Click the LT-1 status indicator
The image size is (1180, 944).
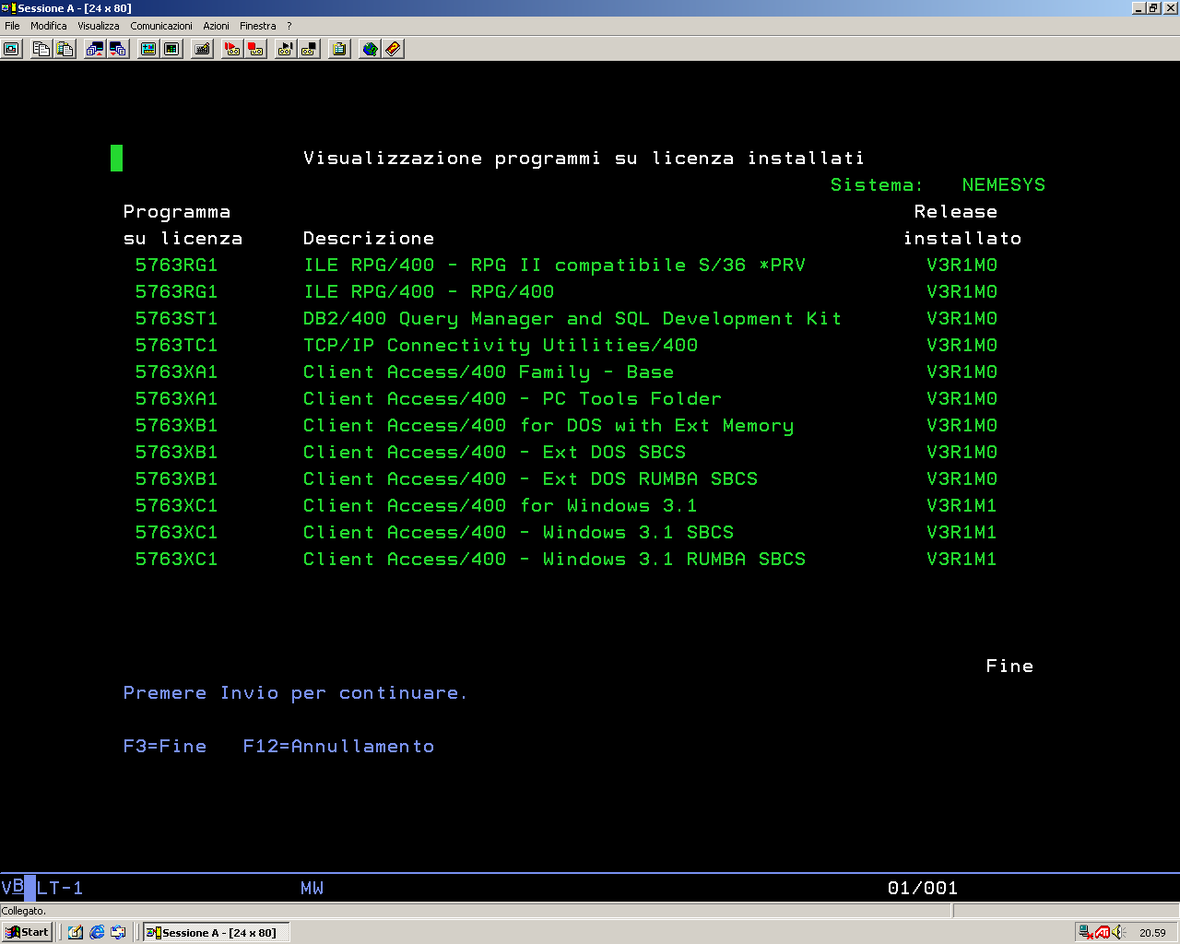coord(60,888)
